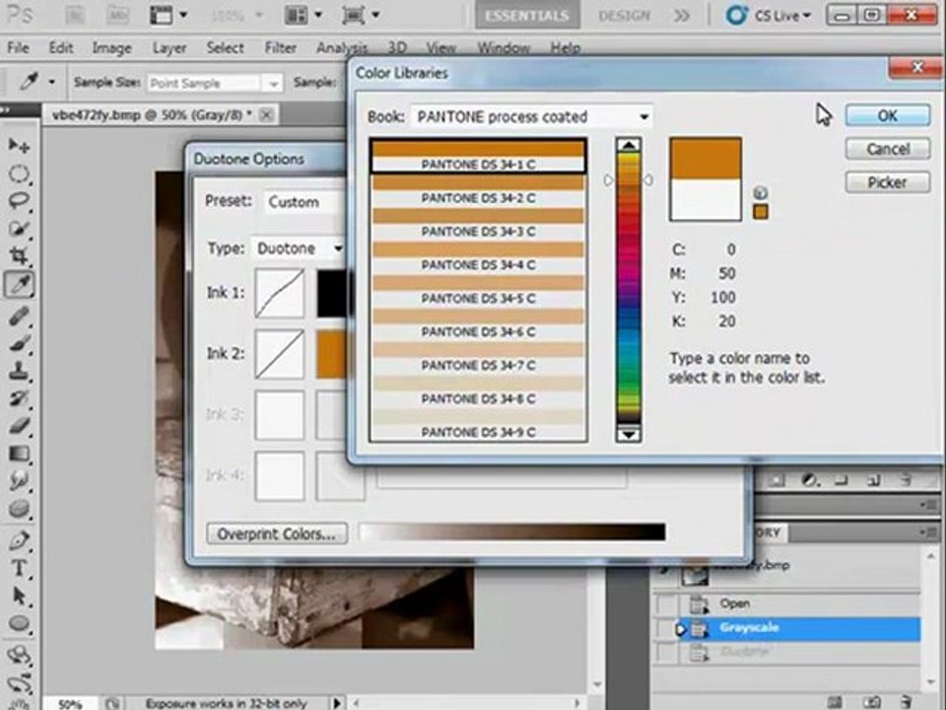
Task: Launch Mini Bridge from application bar
Action: coord(117,15)
